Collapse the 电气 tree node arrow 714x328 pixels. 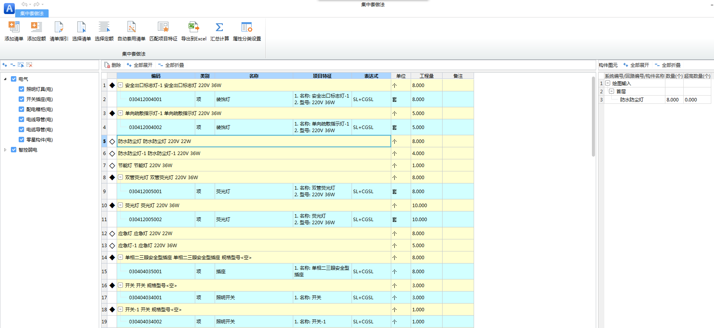point(5,79)
